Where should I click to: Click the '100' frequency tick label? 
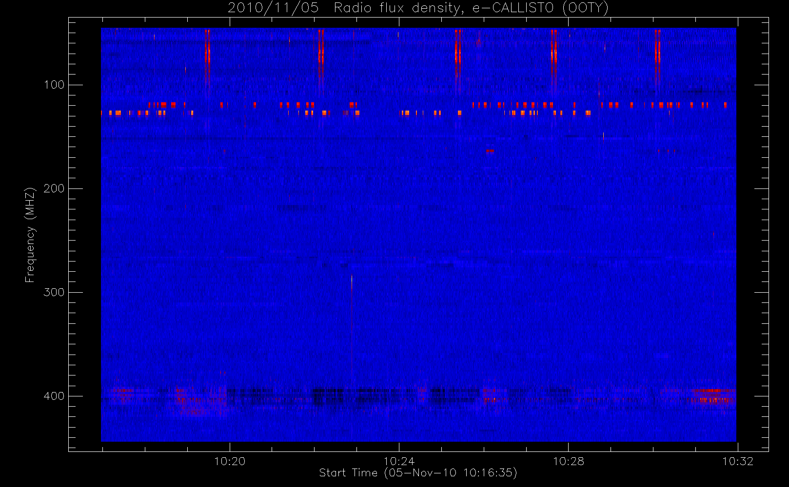(x=54, y=85)
